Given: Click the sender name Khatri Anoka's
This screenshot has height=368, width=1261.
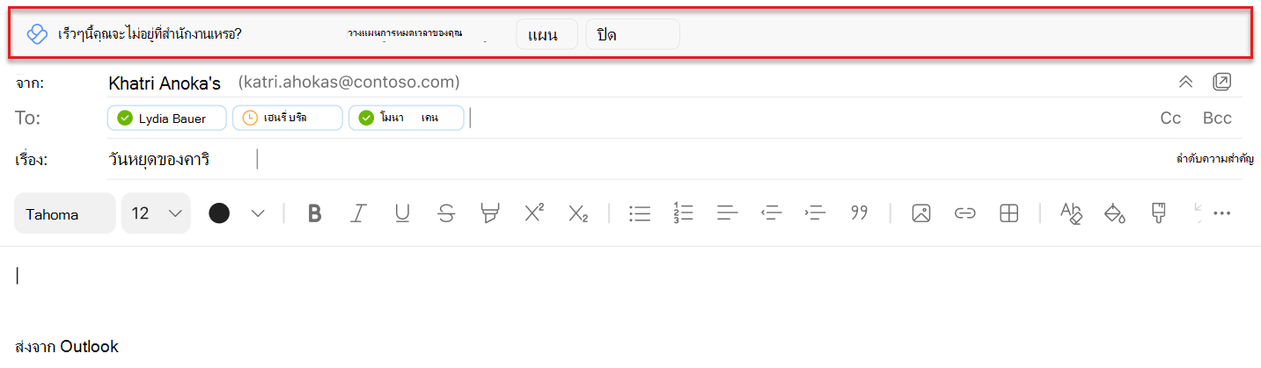Looking at the screenshot, I should [x=166, y=83].
